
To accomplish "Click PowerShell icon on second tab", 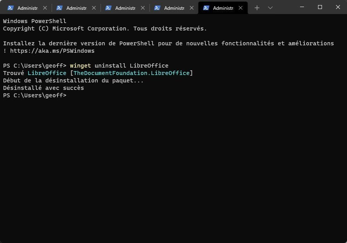I will 59,8.
